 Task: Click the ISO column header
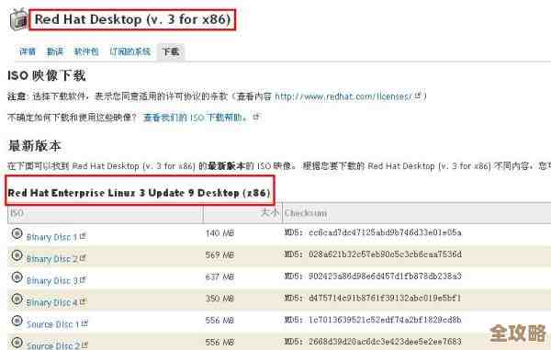pos(105,213)
